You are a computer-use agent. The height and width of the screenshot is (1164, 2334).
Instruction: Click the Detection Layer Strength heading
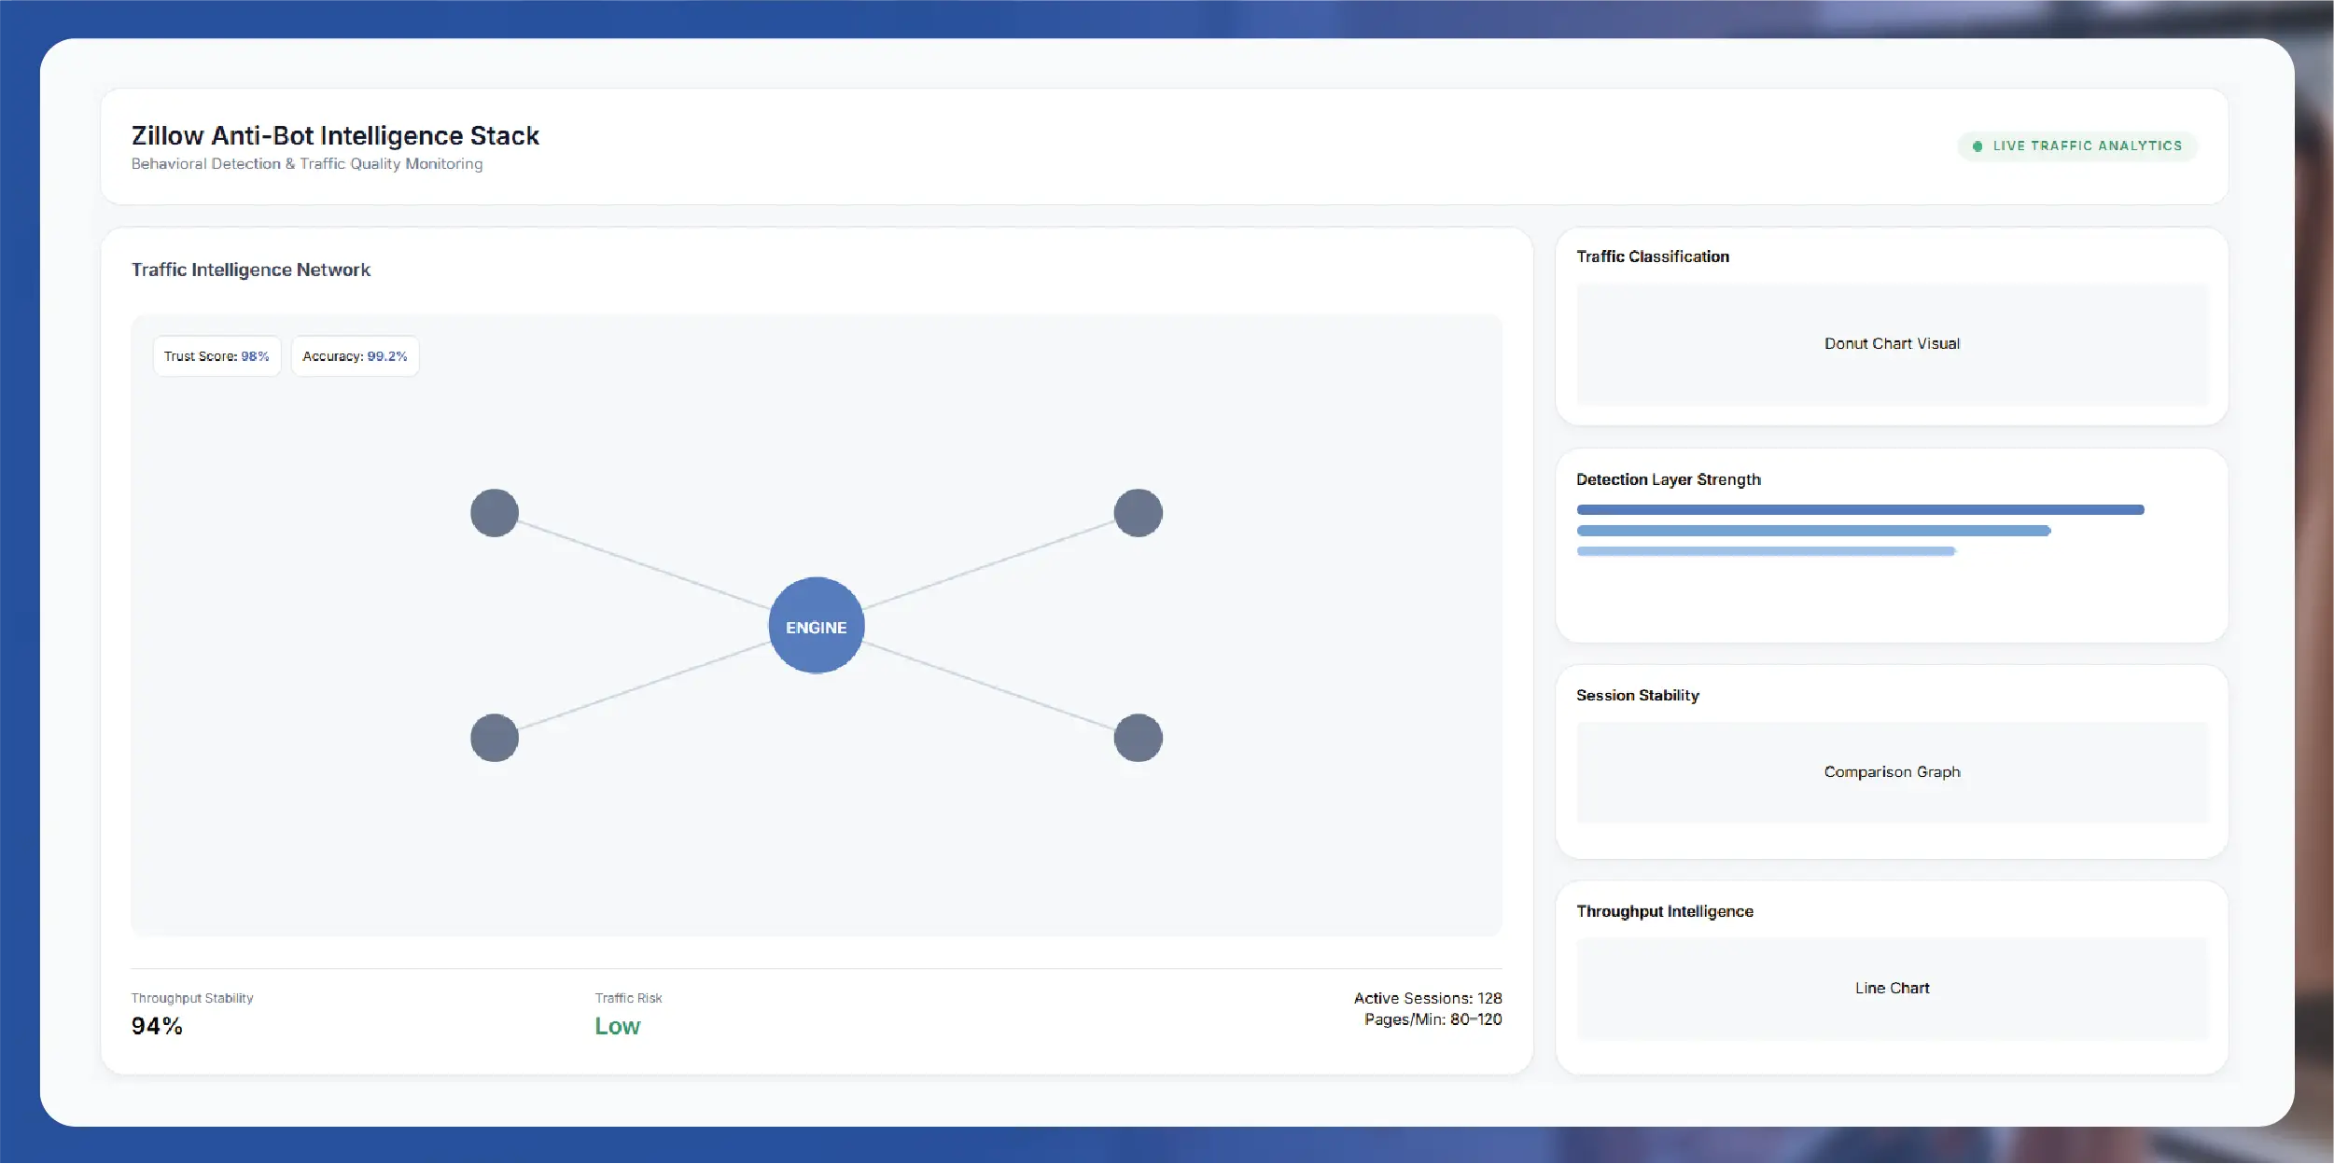(x=1669, y=479)
